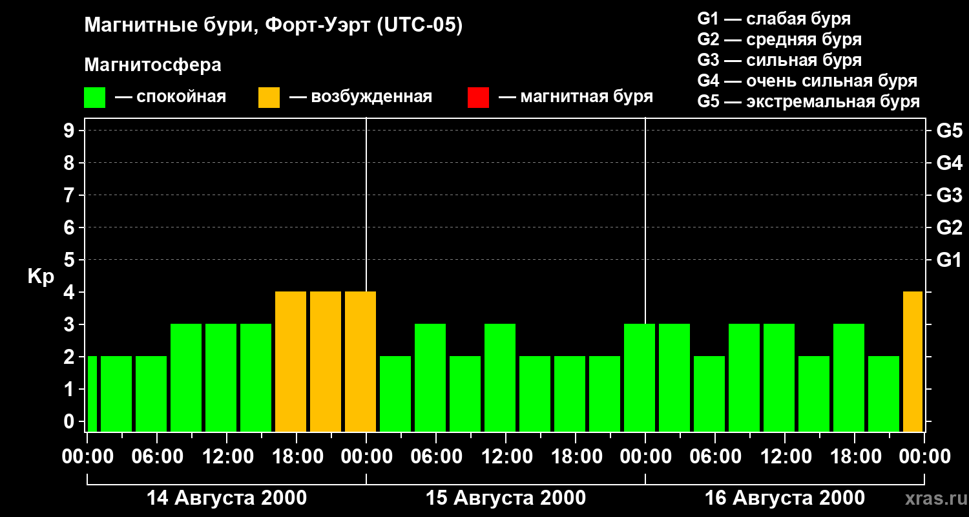The height and width of the screenshot is (517, 969).
Task: Click the '— спокойная' legend text
Action: click(x=171, y=98)
